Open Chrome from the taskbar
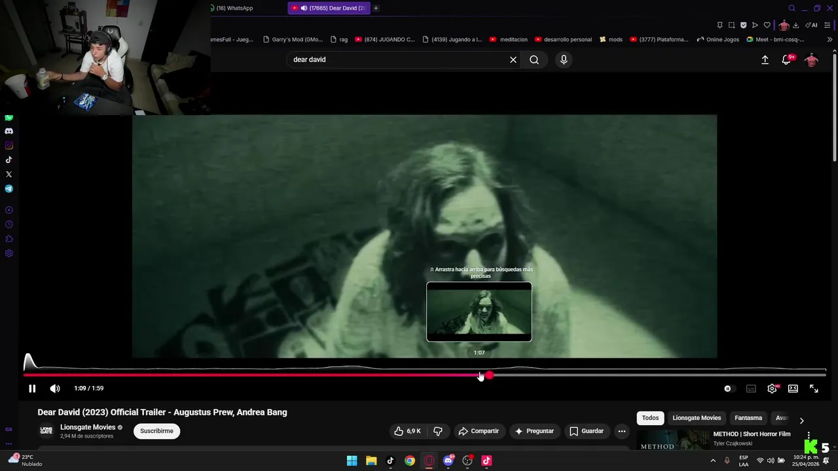Image resolution: width=838 pixels, height=471 pixels. [x=409, y=461]
